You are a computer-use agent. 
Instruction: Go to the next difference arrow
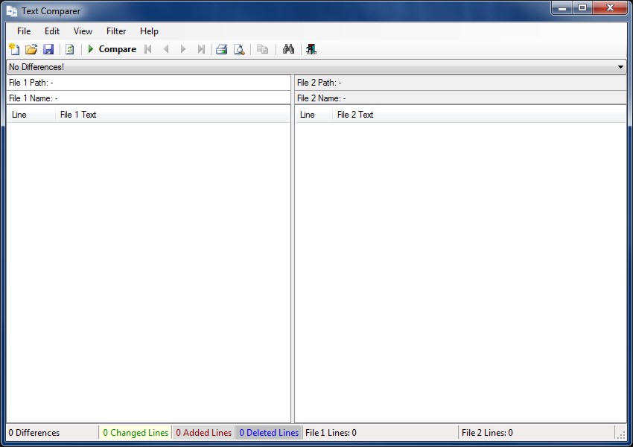coord(183,49)
